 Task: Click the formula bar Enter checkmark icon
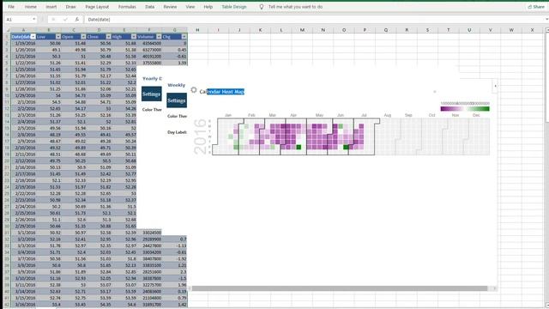pyautogui.click(x=65, y=19)
